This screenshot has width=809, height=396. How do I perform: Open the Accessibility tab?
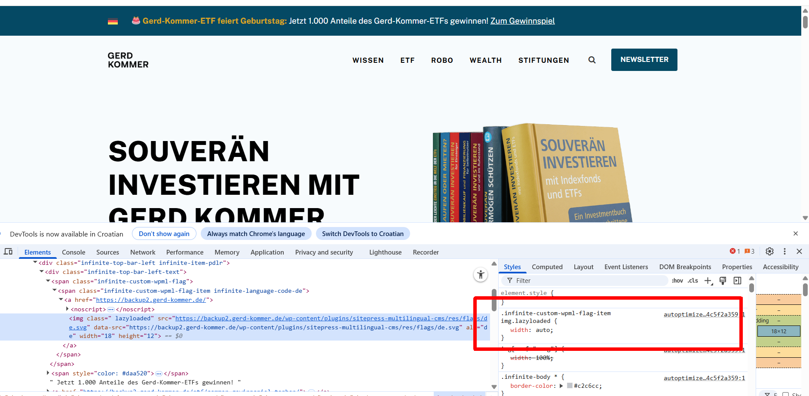781,267
